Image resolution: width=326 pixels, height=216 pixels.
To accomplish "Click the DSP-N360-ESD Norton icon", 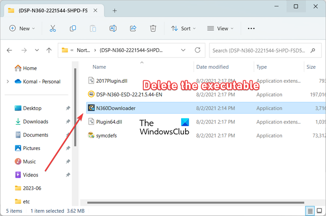I will pyautogui.click(x=91, y=94).
